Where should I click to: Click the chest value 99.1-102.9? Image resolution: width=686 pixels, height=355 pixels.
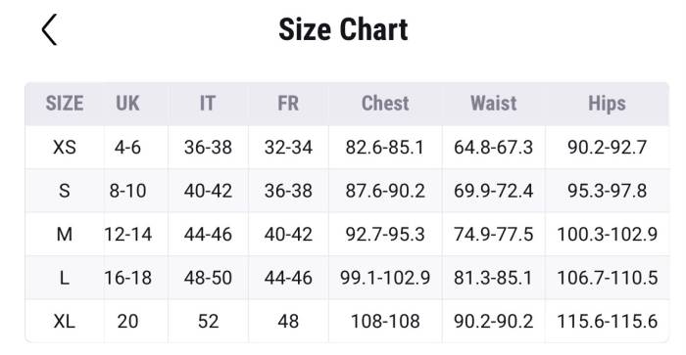pyautogui.click(x=385, y=278)
